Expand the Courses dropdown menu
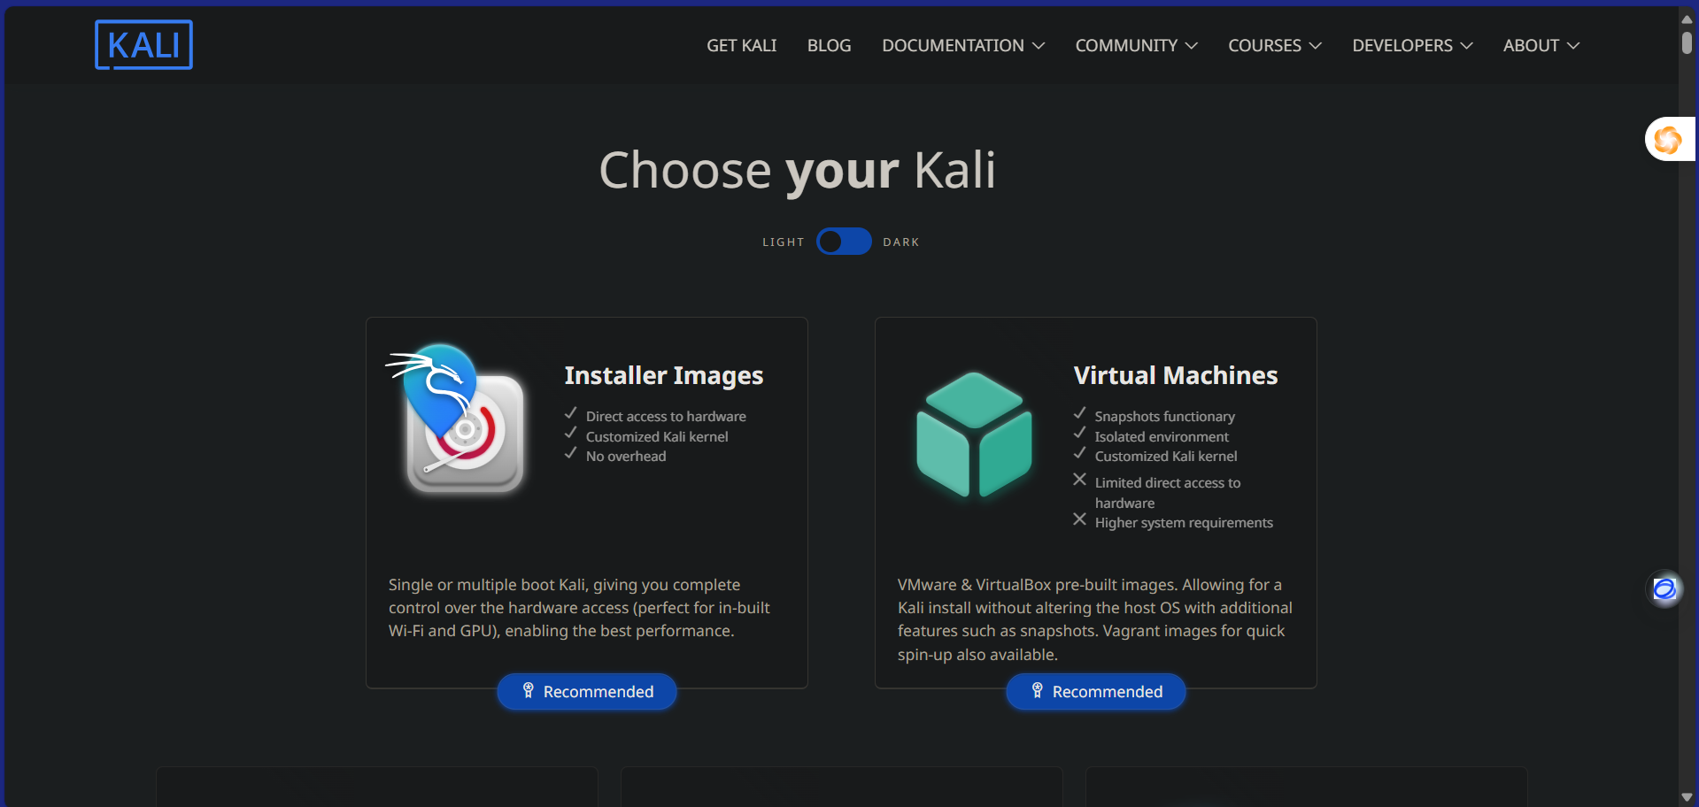 point(1275,45)
